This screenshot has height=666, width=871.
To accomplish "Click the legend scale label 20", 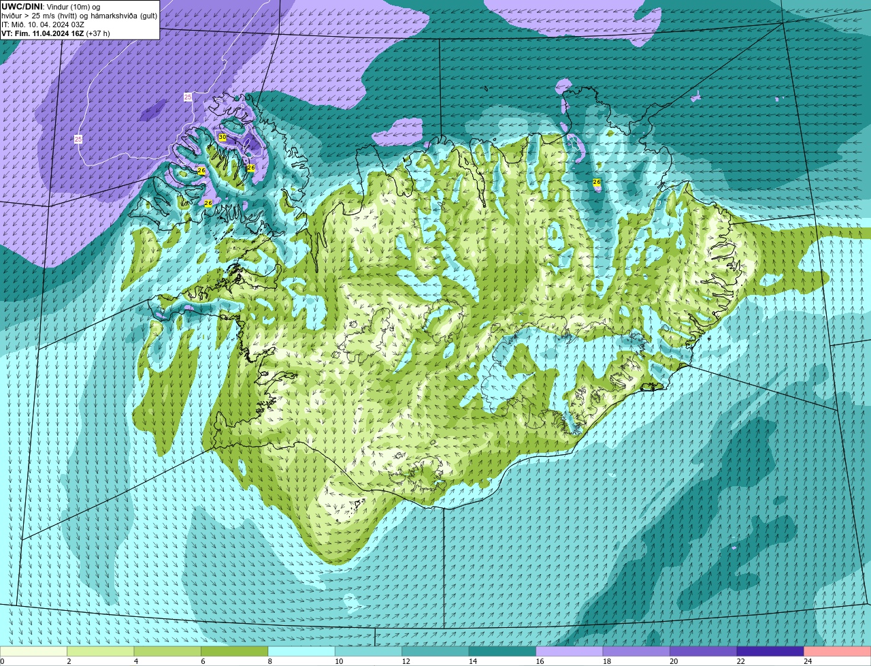I will click(x=673, y=661).
